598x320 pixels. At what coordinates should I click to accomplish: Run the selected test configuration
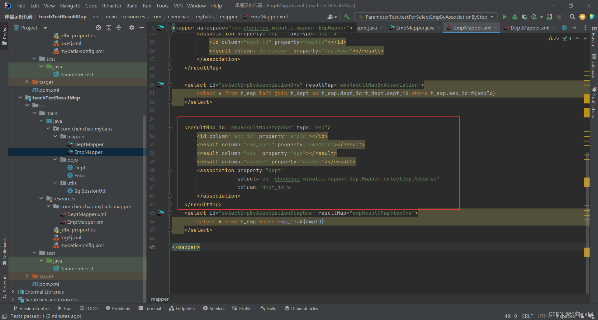click(505, 17)
